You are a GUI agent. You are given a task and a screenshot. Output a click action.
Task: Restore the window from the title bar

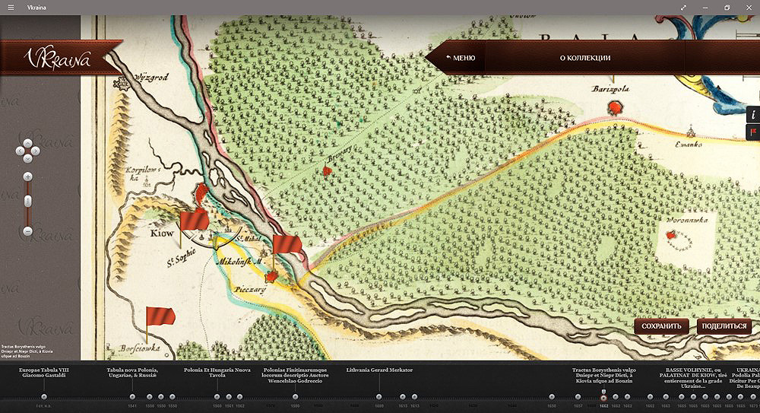tap(727, 8)
